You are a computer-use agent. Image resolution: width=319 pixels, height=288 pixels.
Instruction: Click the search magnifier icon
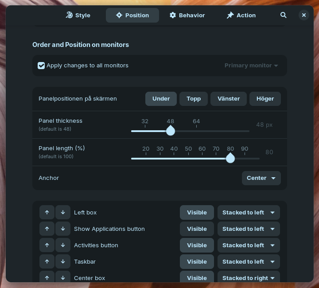coord(284,15)
